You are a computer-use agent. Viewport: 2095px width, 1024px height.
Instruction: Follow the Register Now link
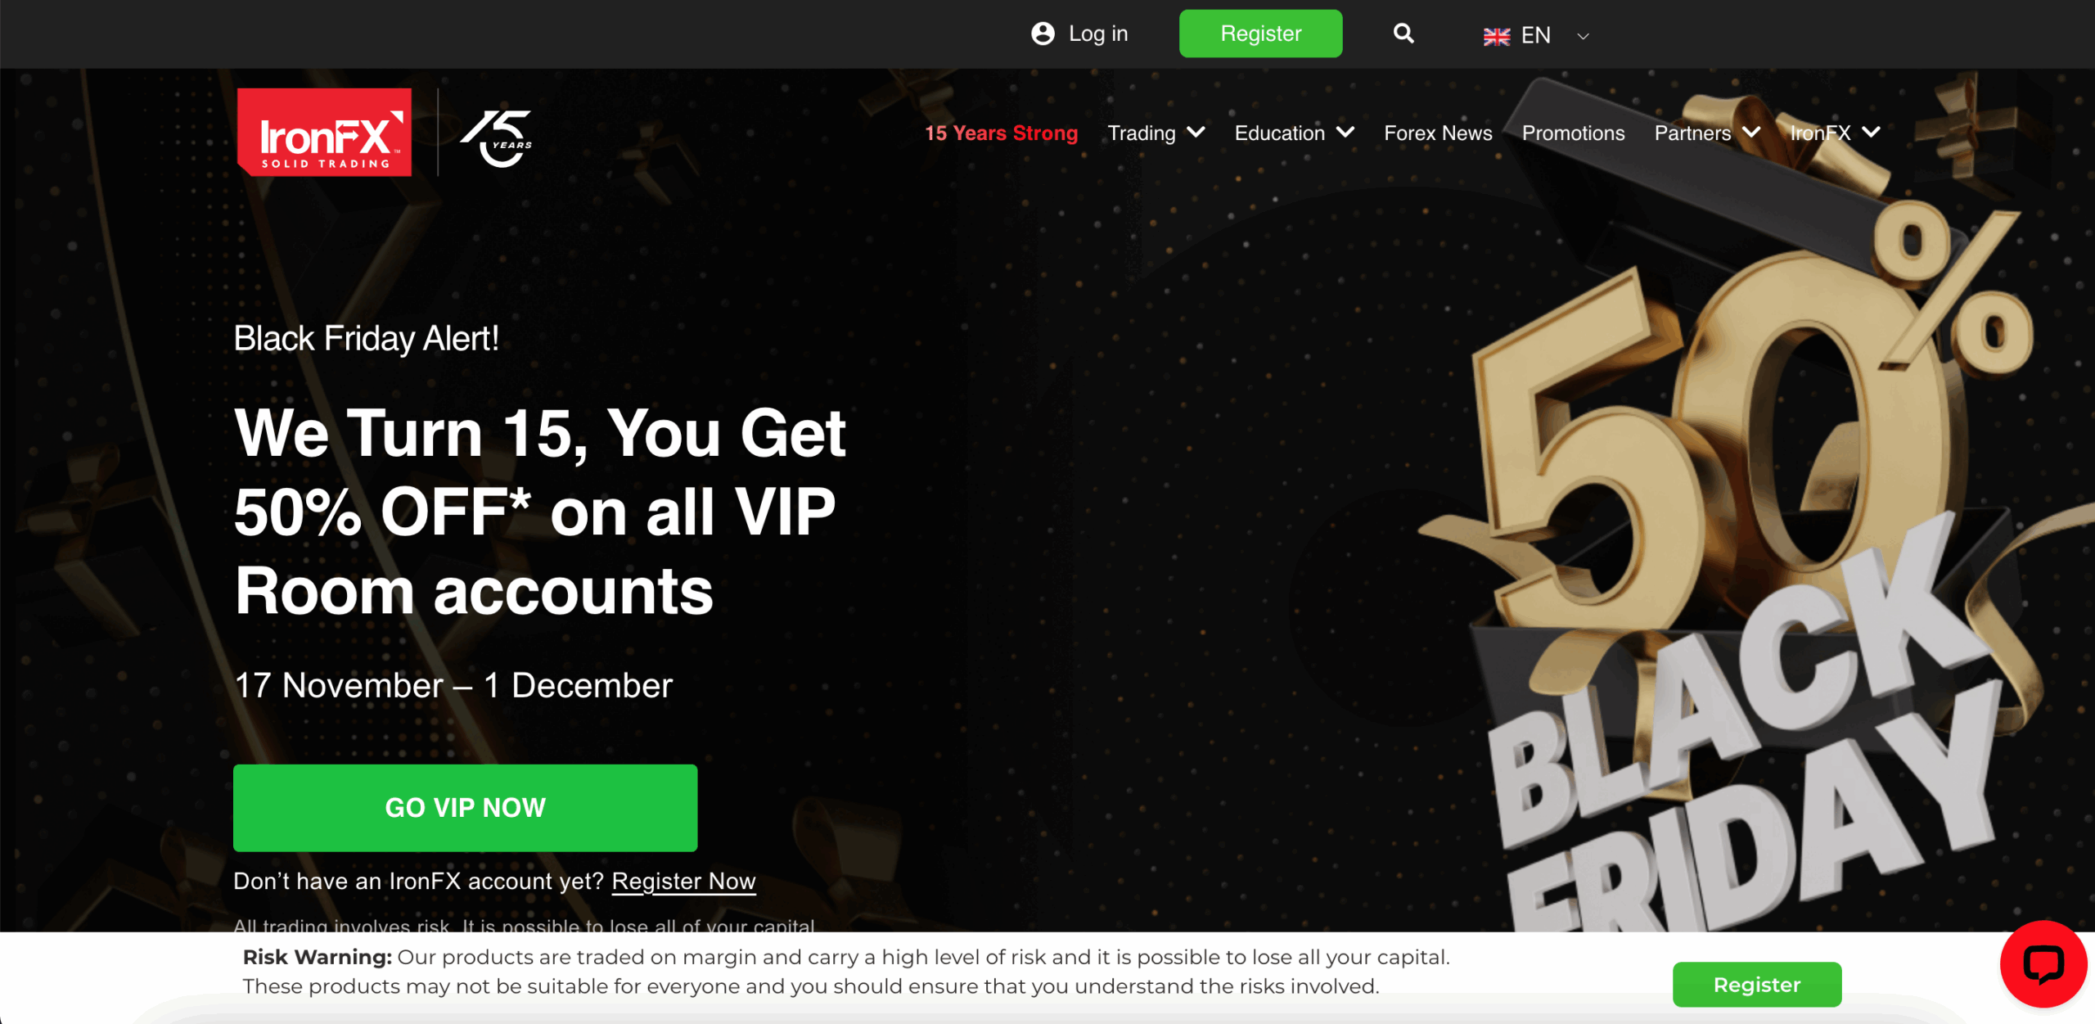coord(683,881)
